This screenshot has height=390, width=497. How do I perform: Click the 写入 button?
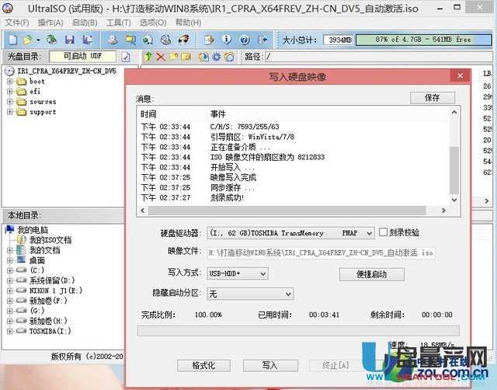point(270,366)
